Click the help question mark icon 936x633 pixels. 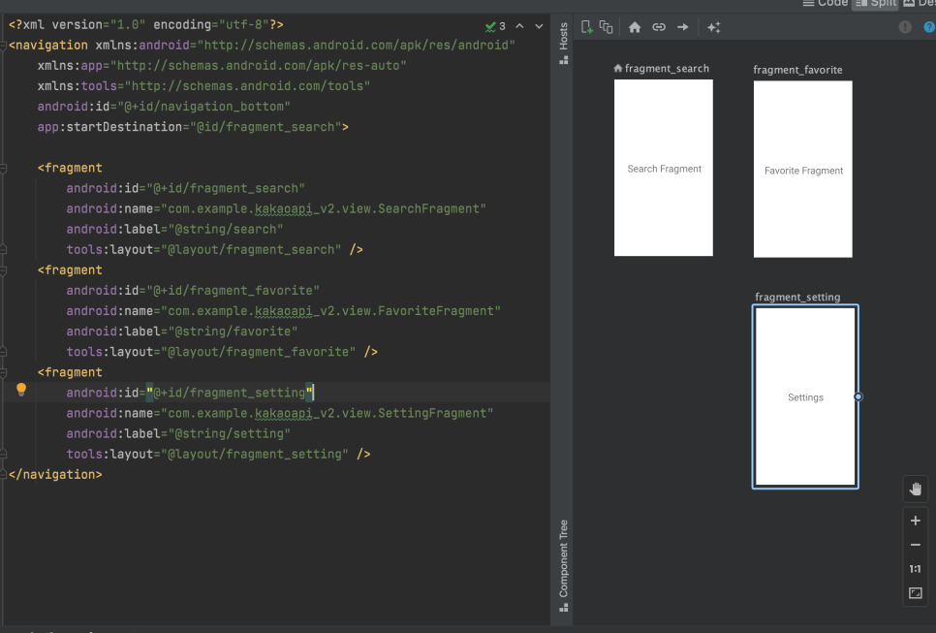point(929,27)
